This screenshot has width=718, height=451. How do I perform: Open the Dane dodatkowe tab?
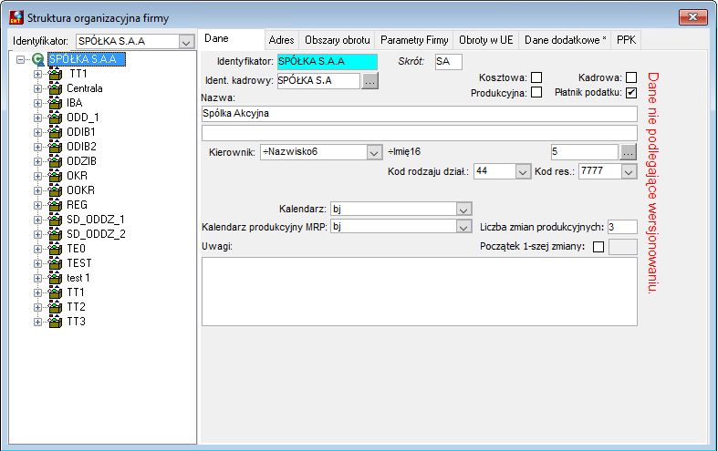565,40
